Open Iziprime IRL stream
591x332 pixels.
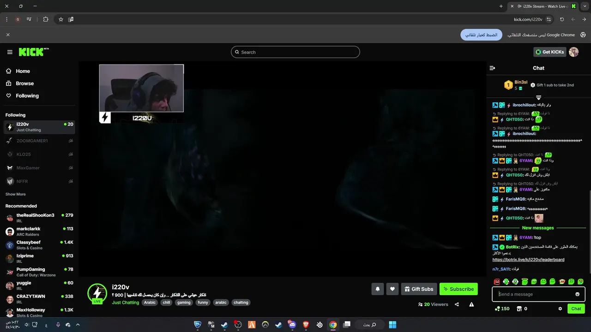[x=39, y=258]
